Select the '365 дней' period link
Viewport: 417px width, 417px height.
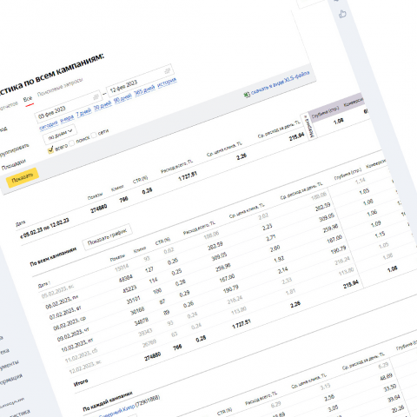point(144,91)
